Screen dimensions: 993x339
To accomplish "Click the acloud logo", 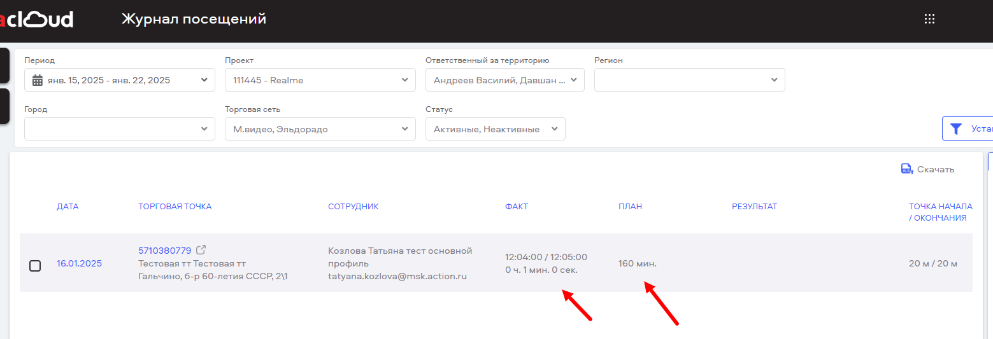I will pos(36,20).
